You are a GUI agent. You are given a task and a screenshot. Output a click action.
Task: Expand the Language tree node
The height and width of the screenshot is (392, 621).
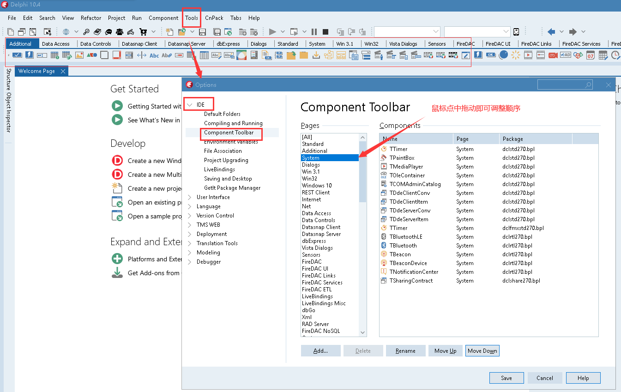tap(190, 206)
